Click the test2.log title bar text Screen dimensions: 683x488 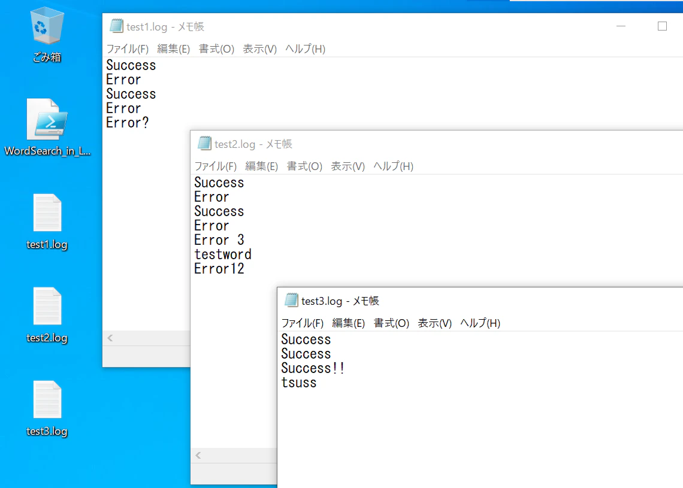pyautogui.click(x=253, y=144)
